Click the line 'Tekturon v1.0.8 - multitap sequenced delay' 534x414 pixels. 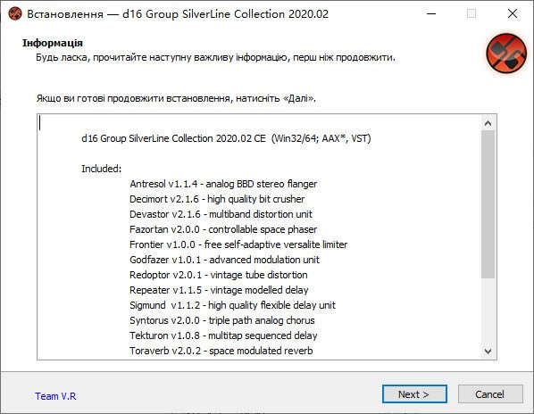pyautogui.click(x=223, y=335)
